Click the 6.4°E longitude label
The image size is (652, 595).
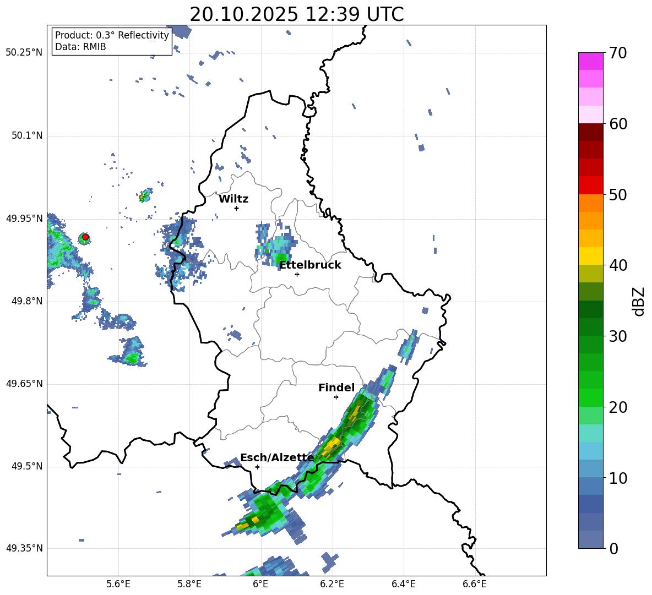coord(403,584)
